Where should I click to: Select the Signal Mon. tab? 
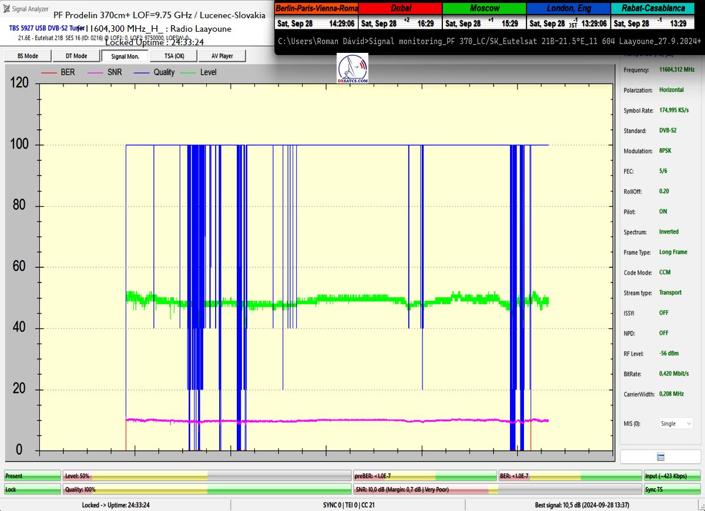pos(125,56)
